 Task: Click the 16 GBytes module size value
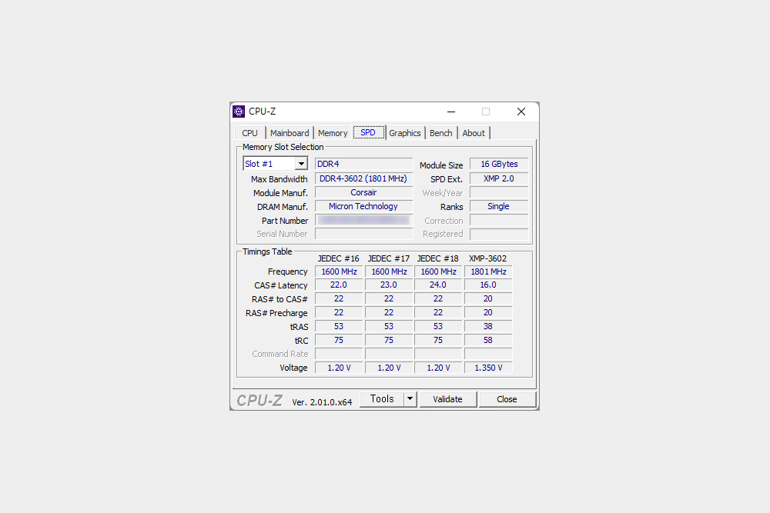tap(499, 164)
